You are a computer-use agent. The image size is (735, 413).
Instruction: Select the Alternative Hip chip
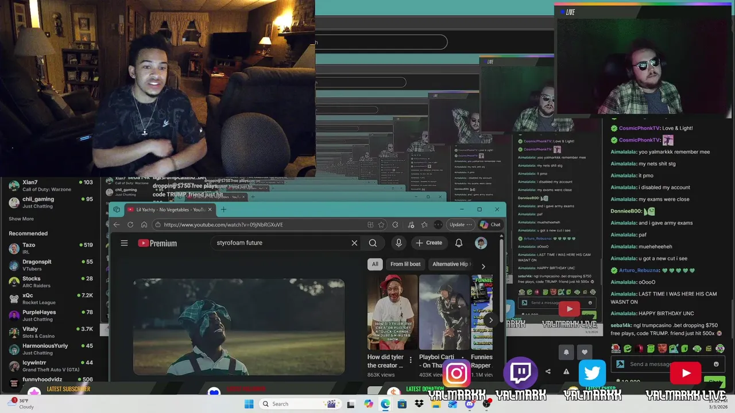pyautogui.click(x=450, y=264)
